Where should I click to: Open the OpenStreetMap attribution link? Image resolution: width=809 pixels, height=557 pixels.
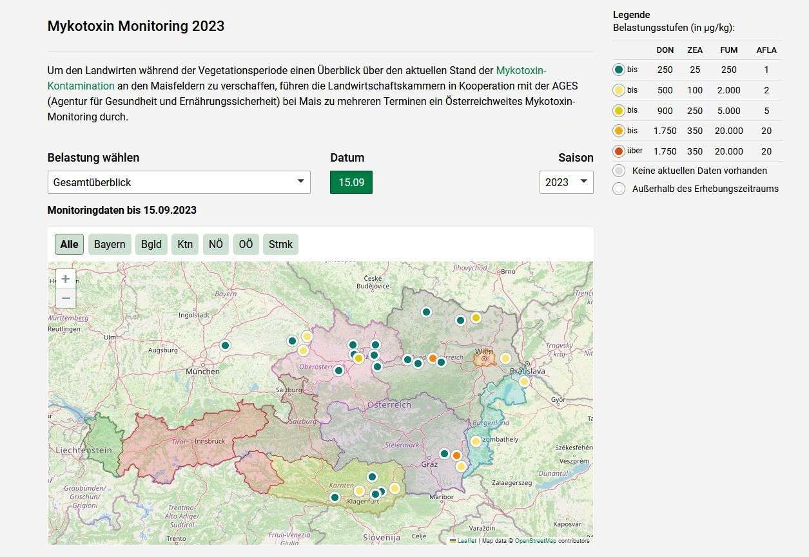(535, 541)
